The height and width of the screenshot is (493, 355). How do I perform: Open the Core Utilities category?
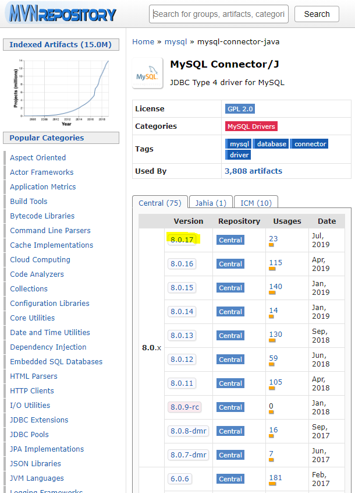tap(33, 318)
